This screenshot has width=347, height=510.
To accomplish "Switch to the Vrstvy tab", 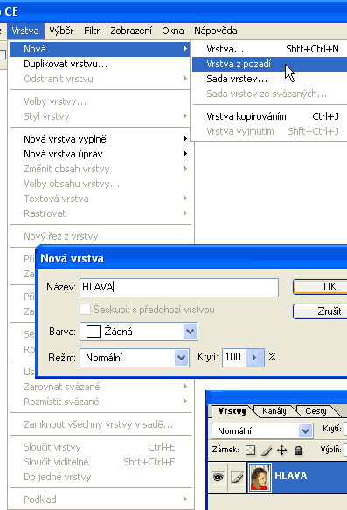I will coord(232,411).
